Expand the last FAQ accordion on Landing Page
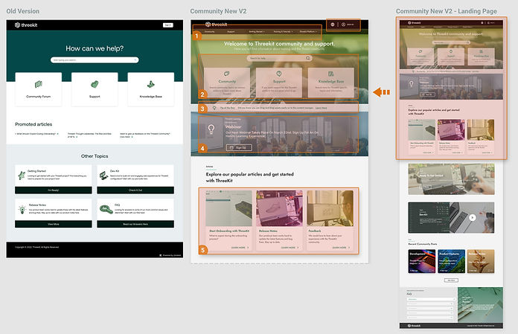 tap(432, 318)
